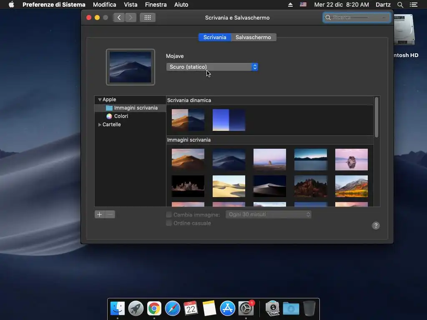Viewport: 427px width, 320px height.
Task: Select pink sky rock spire wallpaper
Action: coord(270,160)
